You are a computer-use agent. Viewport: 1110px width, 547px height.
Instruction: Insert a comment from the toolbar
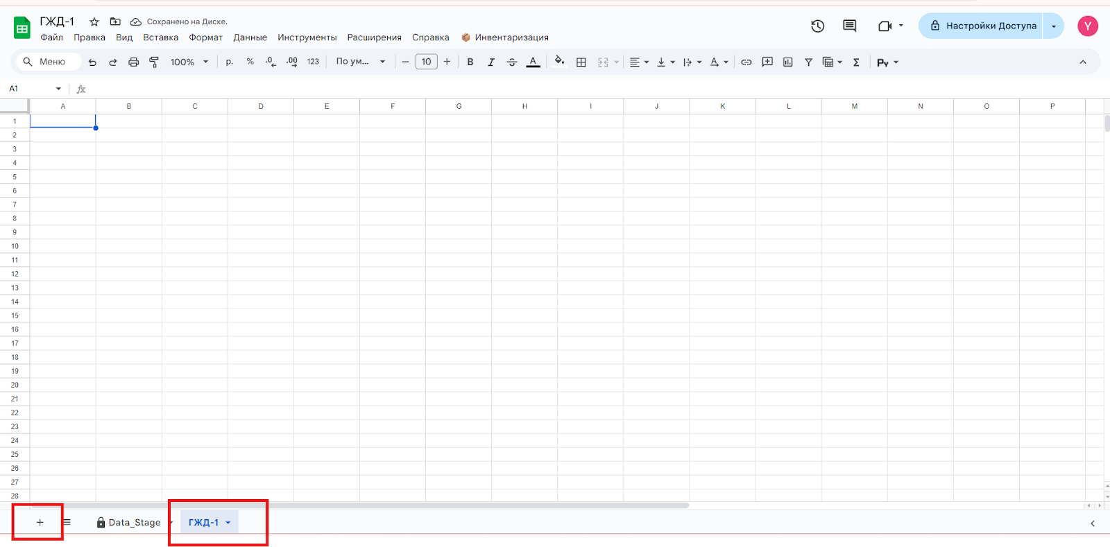(767, 62)
